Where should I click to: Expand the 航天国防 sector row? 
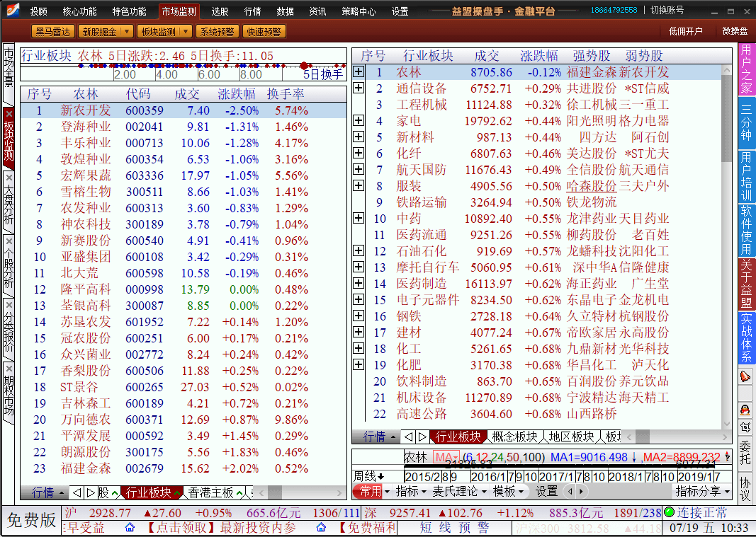(359, 169)
